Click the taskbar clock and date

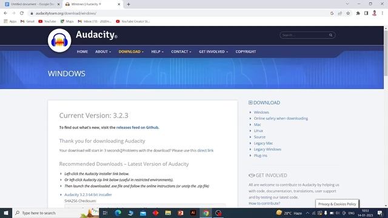(365, 213)
